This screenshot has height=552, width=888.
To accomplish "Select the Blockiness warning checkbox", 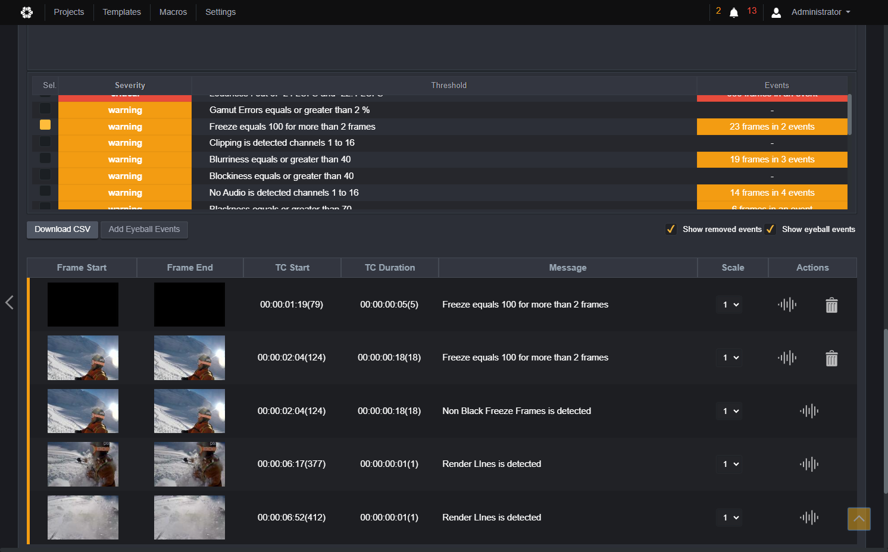I will (45, 175).
